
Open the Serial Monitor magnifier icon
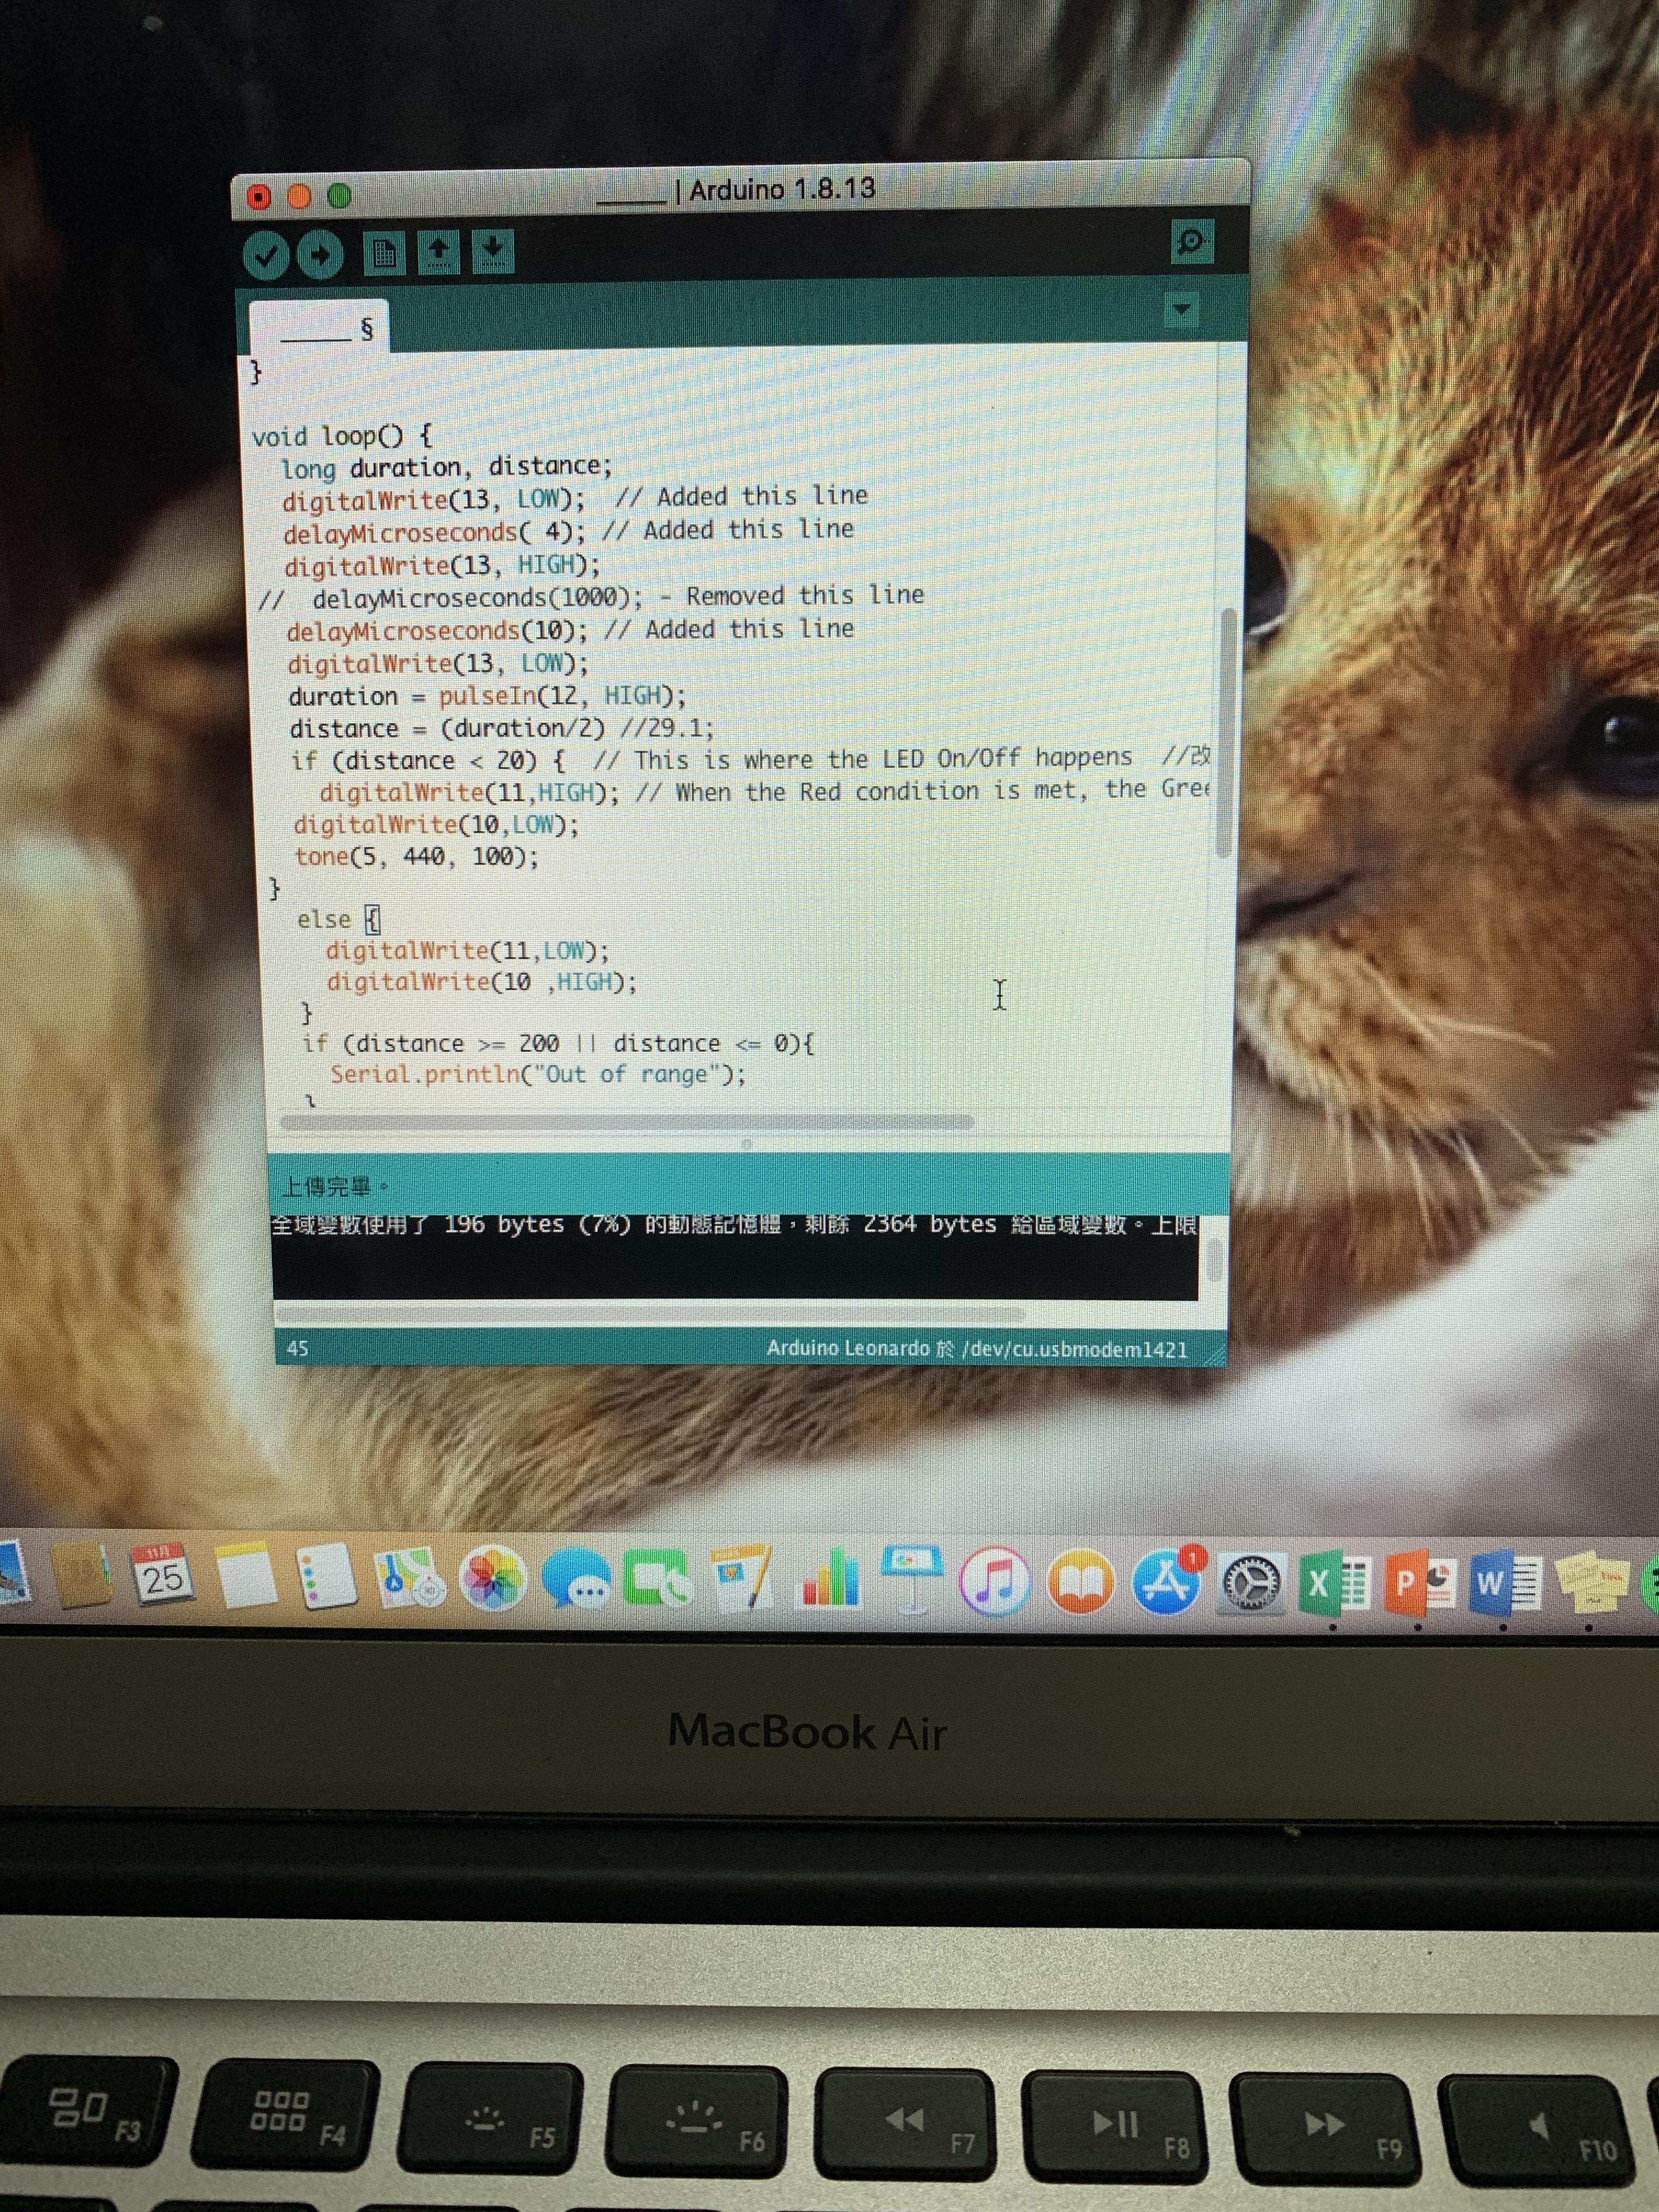pos(1191,242)
